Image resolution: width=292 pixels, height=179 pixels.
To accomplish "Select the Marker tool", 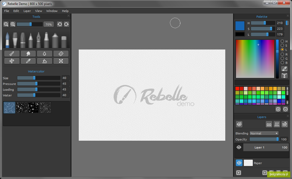I will click(46, 40).
